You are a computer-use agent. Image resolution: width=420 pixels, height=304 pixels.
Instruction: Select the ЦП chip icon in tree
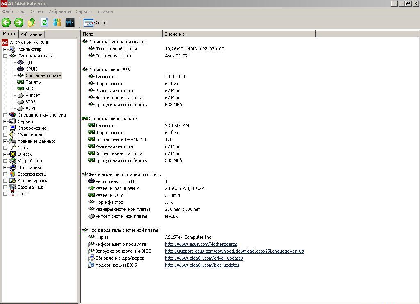(21, 62)
